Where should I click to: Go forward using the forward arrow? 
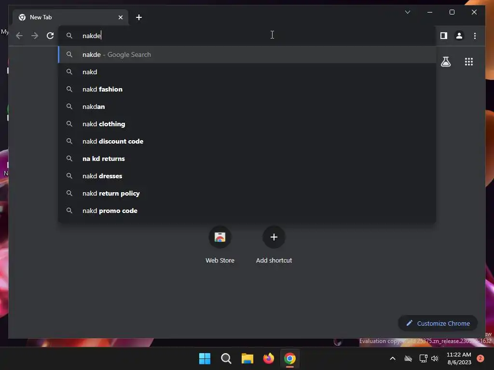coord(35,36)
